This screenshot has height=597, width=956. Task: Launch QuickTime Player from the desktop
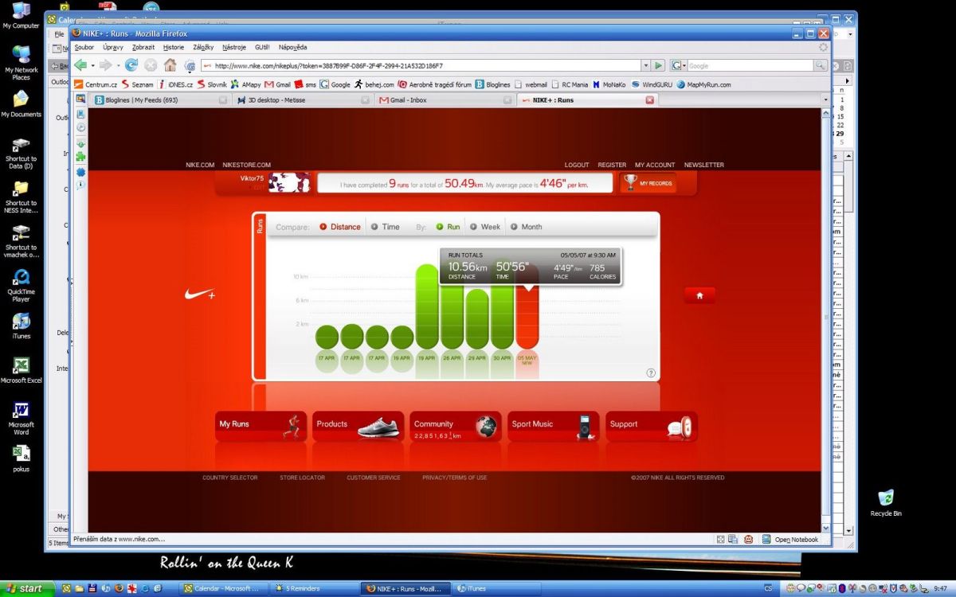coord(21,286)
